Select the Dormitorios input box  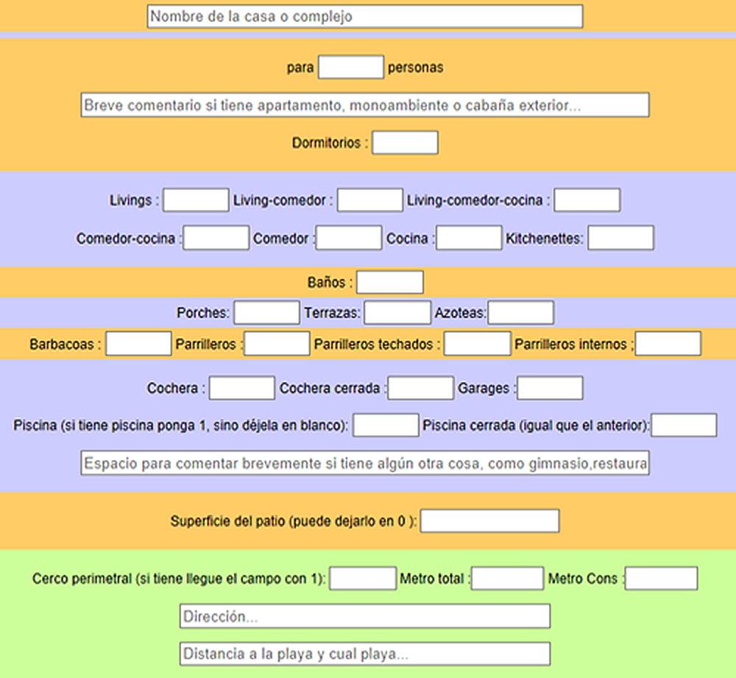(405, 143)
